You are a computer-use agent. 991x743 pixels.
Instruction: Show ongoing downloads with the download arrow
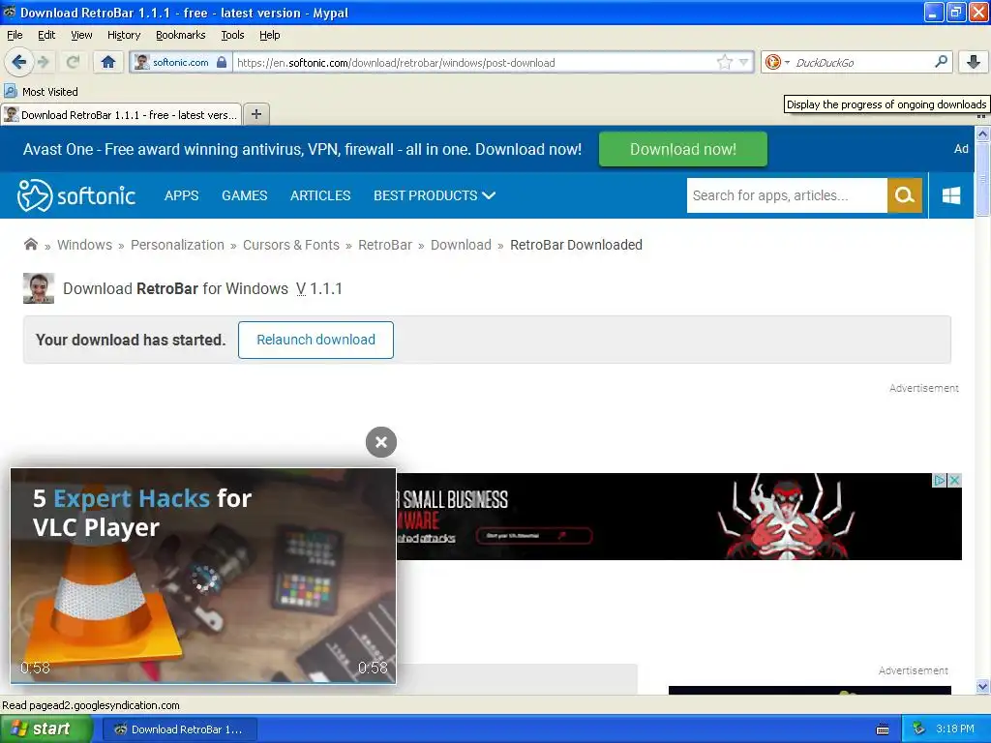pos(974,62)
